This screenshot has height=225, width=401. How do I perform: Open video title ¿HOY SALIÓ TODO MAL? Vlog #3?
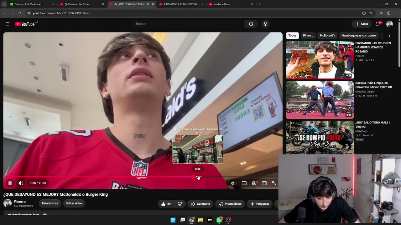(372, 125)
